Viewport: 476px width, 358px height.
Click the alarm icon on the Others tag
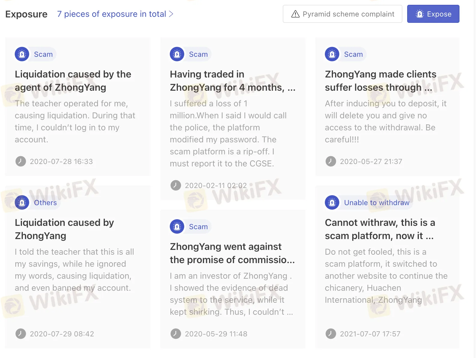pos(22,202)
